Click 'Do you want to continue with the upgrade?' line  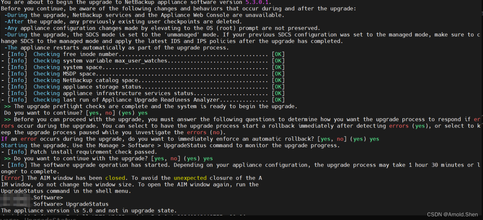coord(108,159)
